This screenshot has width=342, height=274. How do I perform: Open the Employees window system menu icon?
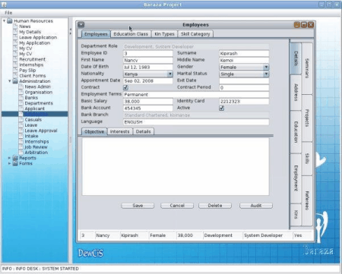click(81, 24)
